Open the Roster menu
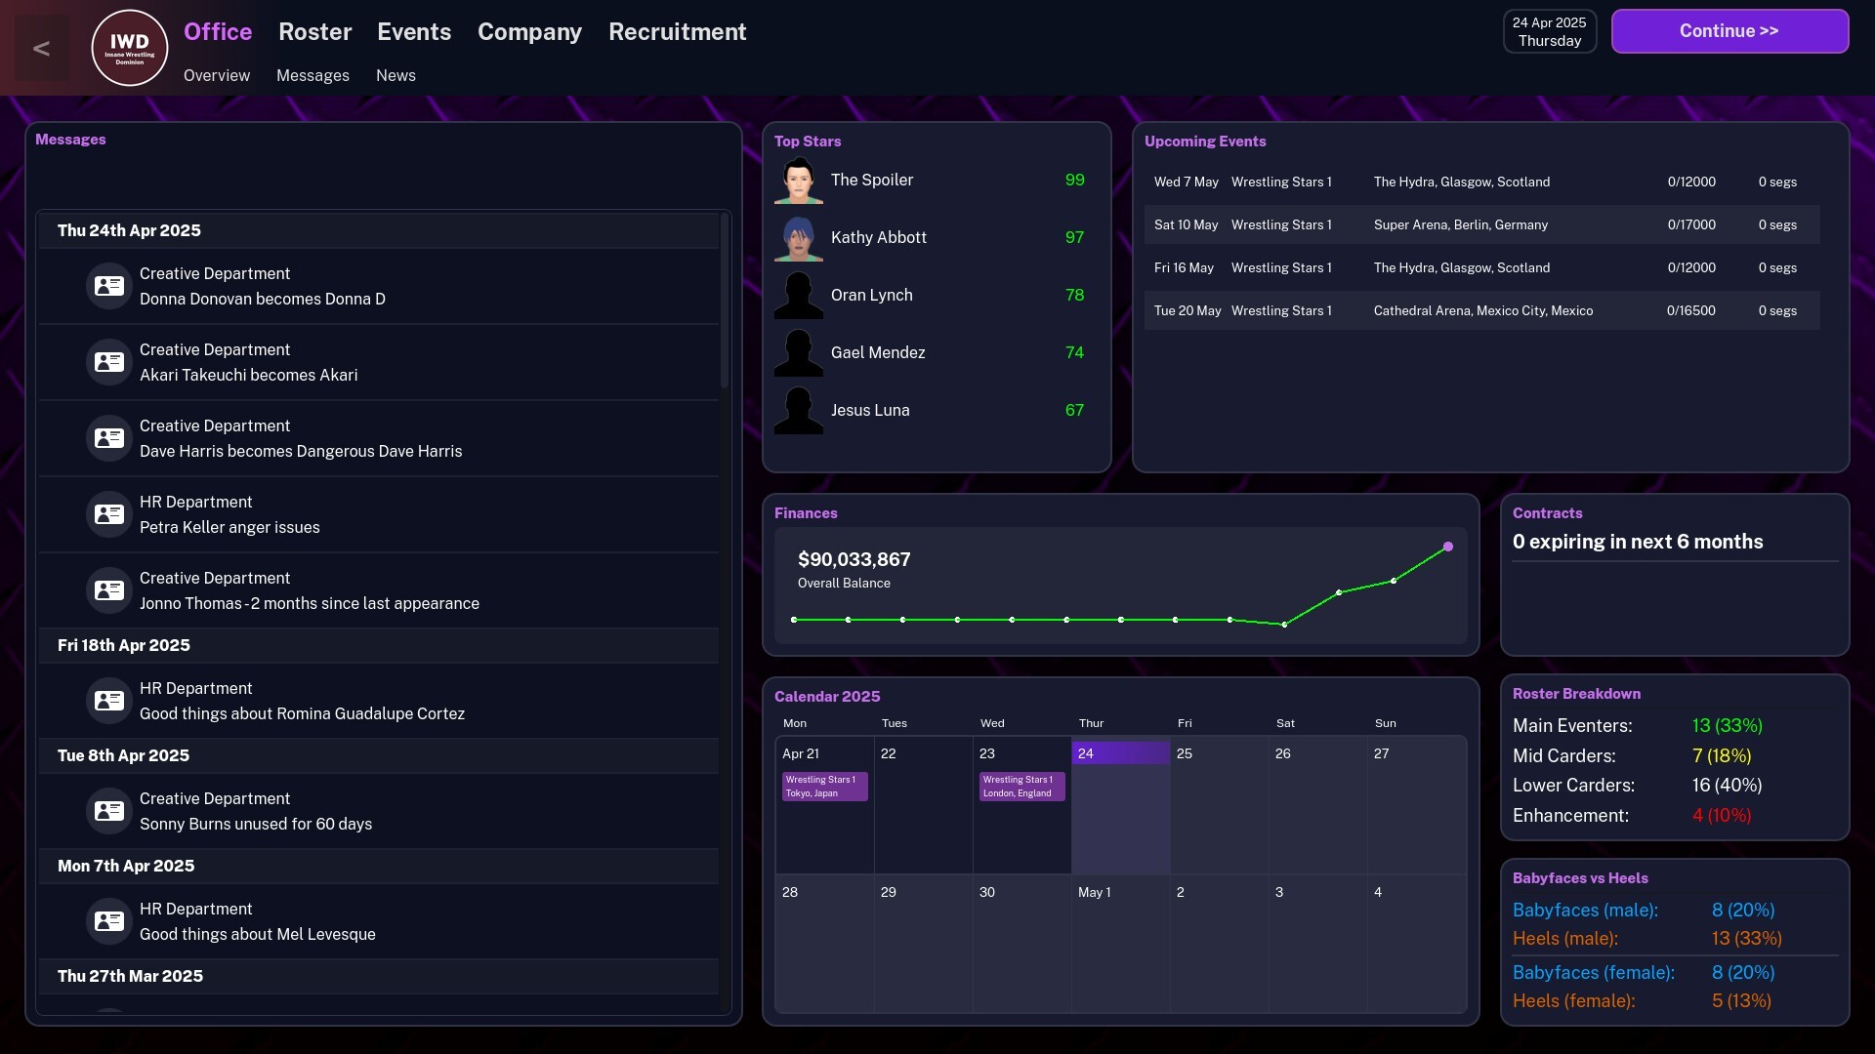Image resolution: width=1875 pixels, height=1054 pixels. coord(314,32)
